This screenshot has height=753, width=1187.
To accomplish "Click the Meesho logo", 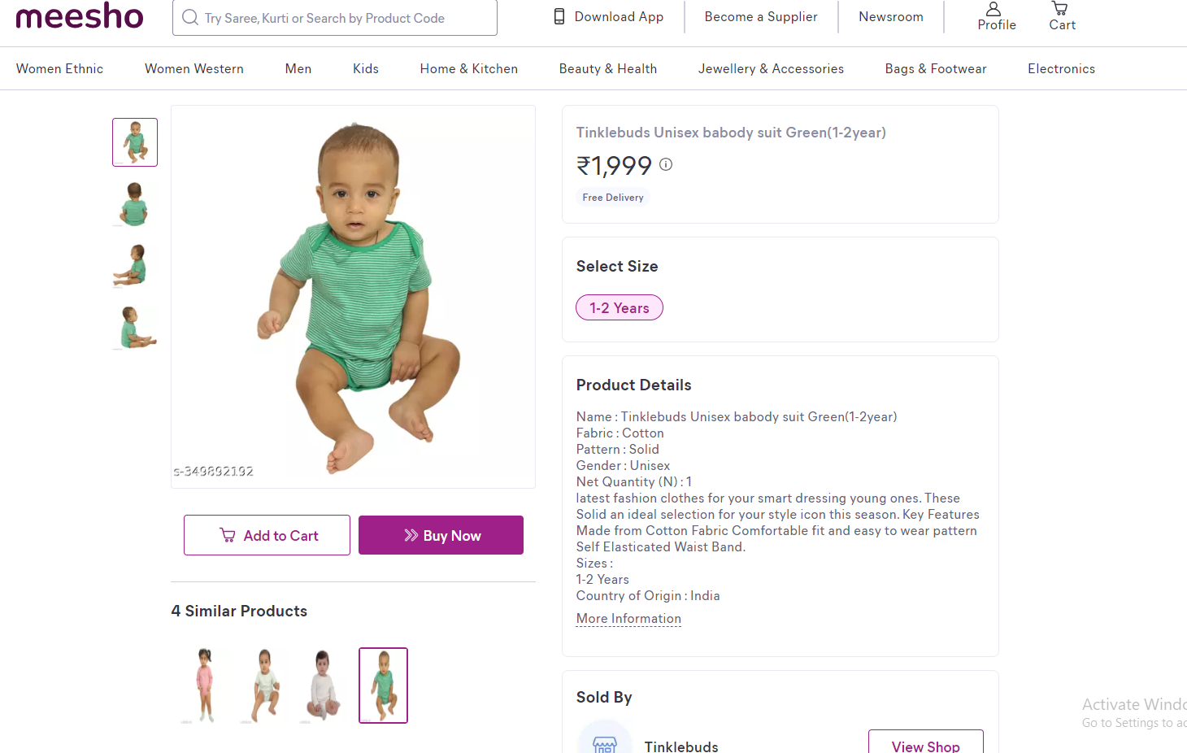I will [80, 16].
